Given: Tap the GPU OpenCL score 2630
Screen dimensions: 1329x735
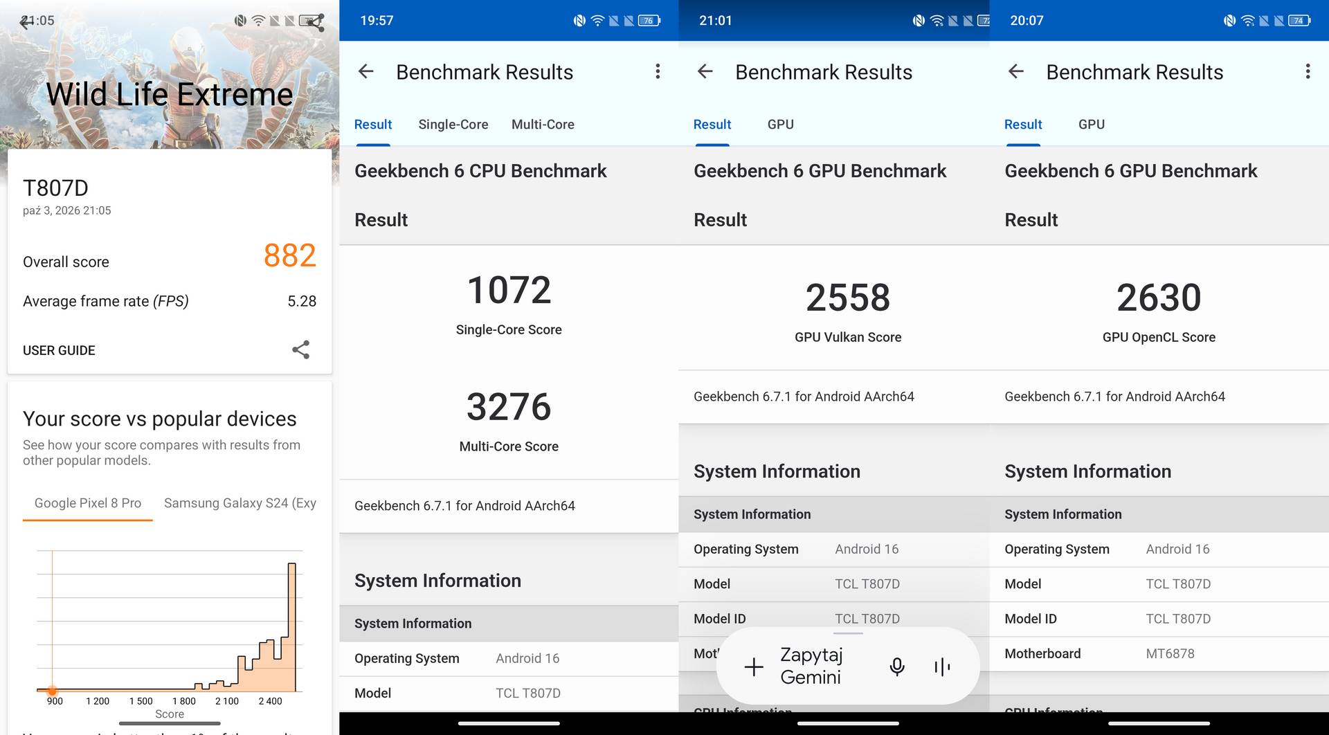Looking at the screenshot, I should (1159, 298).
